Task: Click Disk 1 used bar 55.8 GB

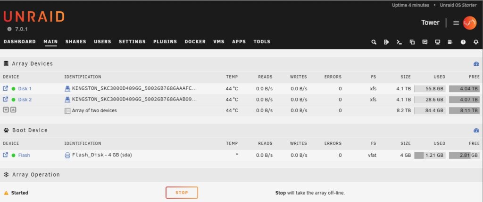Action: [430, 89]
